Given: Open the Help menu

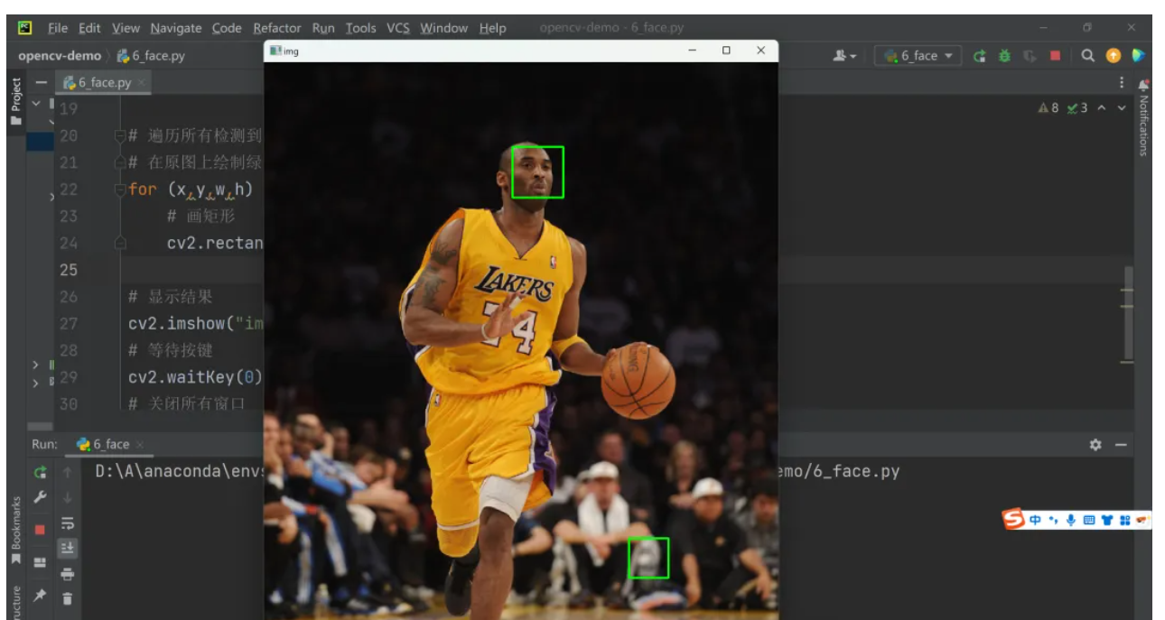Looking at the screenshot, I should coord(492,28).
